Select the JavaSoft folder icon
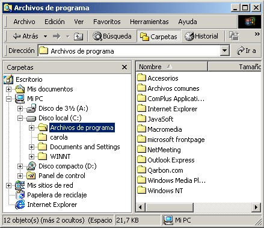 tap(141, 119)
